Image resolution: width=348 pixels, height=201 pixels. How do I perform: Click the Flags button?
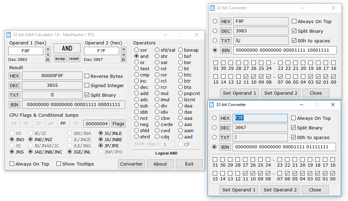coord(118,124)
